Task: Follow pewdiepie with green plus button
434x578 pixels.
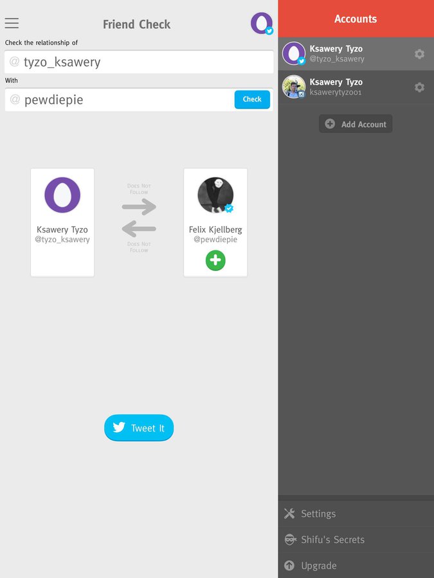Action: (x=215, y=260)
